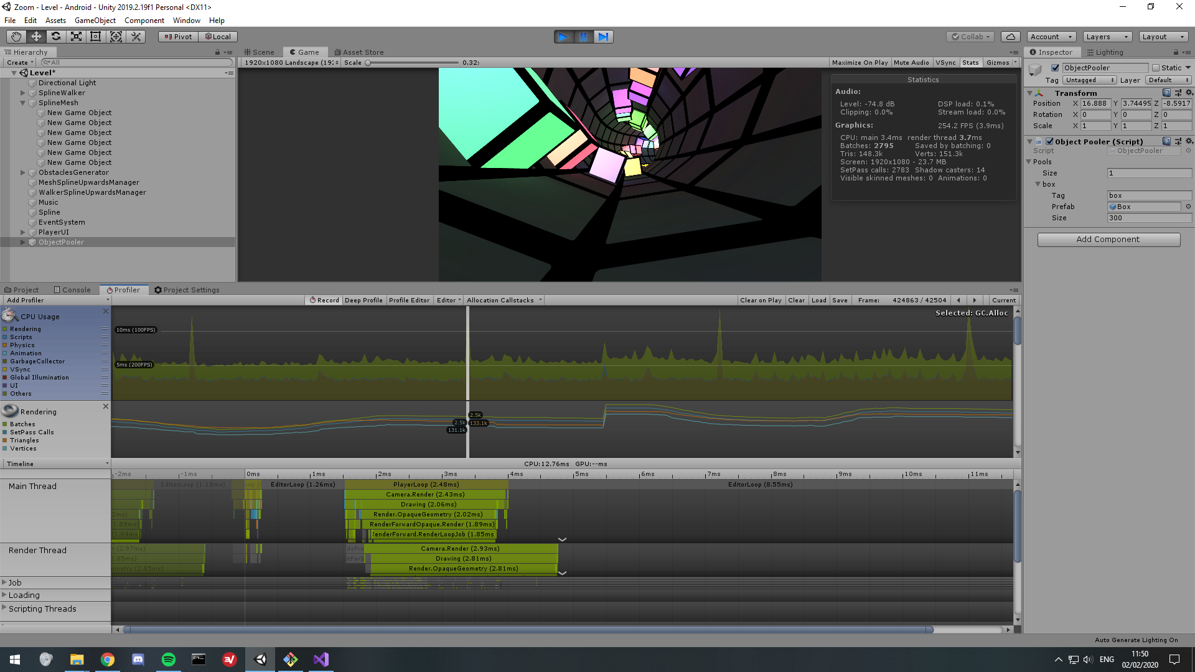Open the Component menu
Screen dimensions: 1195x672
pos(144,21)
